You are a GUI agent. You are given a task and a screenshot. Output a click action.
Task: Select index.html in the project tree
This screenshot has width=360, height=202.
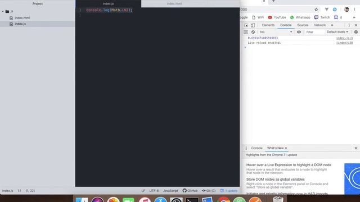point(22,18)
